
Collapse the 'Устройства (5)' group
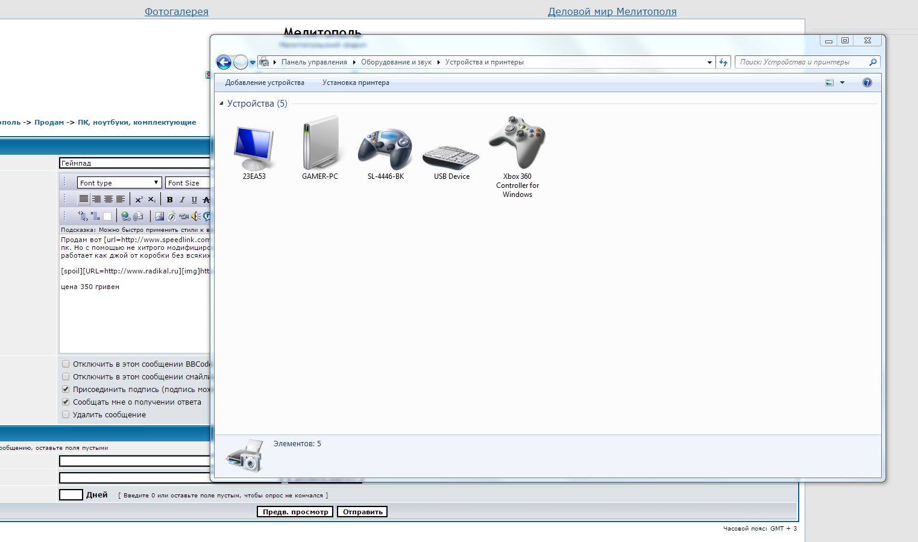click(x=222, y=104)
